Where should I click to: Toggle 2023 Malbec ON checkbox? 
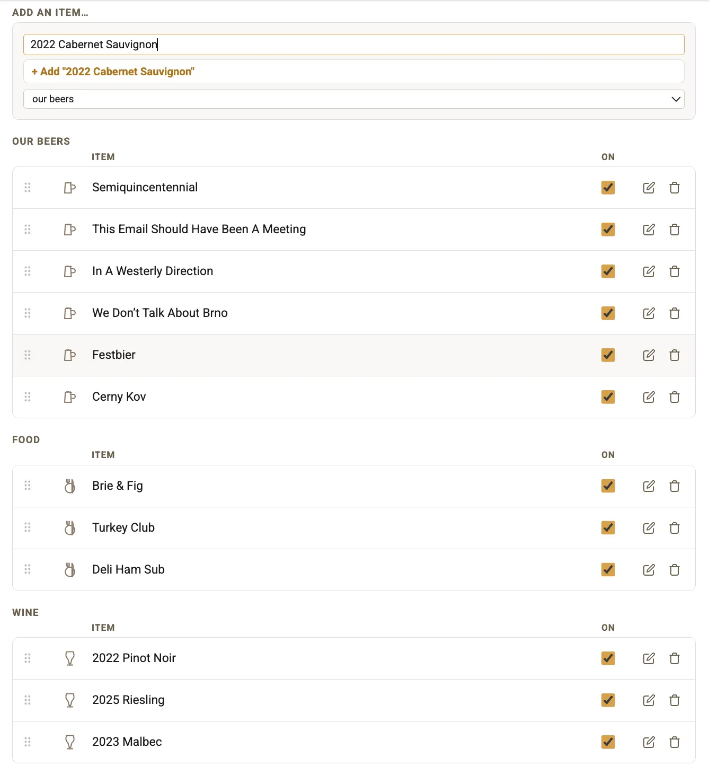tap(608, 742)
